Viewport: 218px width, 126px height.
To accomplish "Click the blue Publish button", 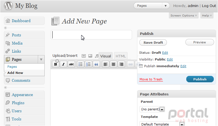I will point(200,79).
